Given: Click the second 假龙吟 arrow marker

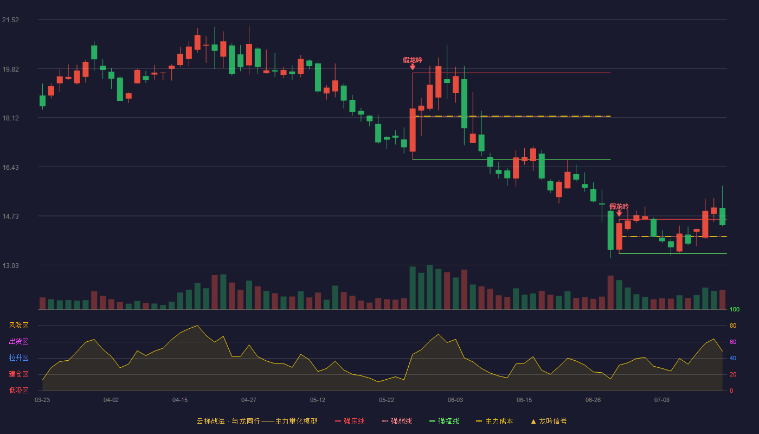Looking at the screenshot, I should coord(619,214).
